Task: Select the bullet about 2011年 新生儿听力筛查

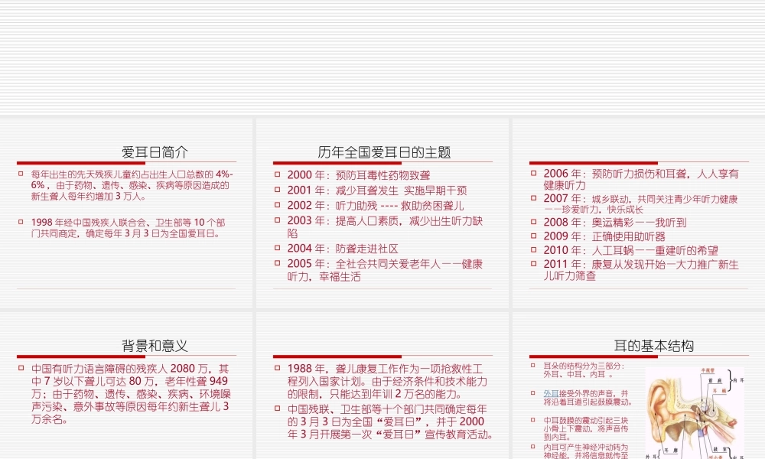Action: click(x=633, y=265)
